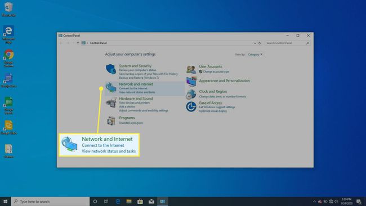This screenshot has width=366, height=206.
Task: Open the Clock and Region heading
Action: tap(213, 91)
